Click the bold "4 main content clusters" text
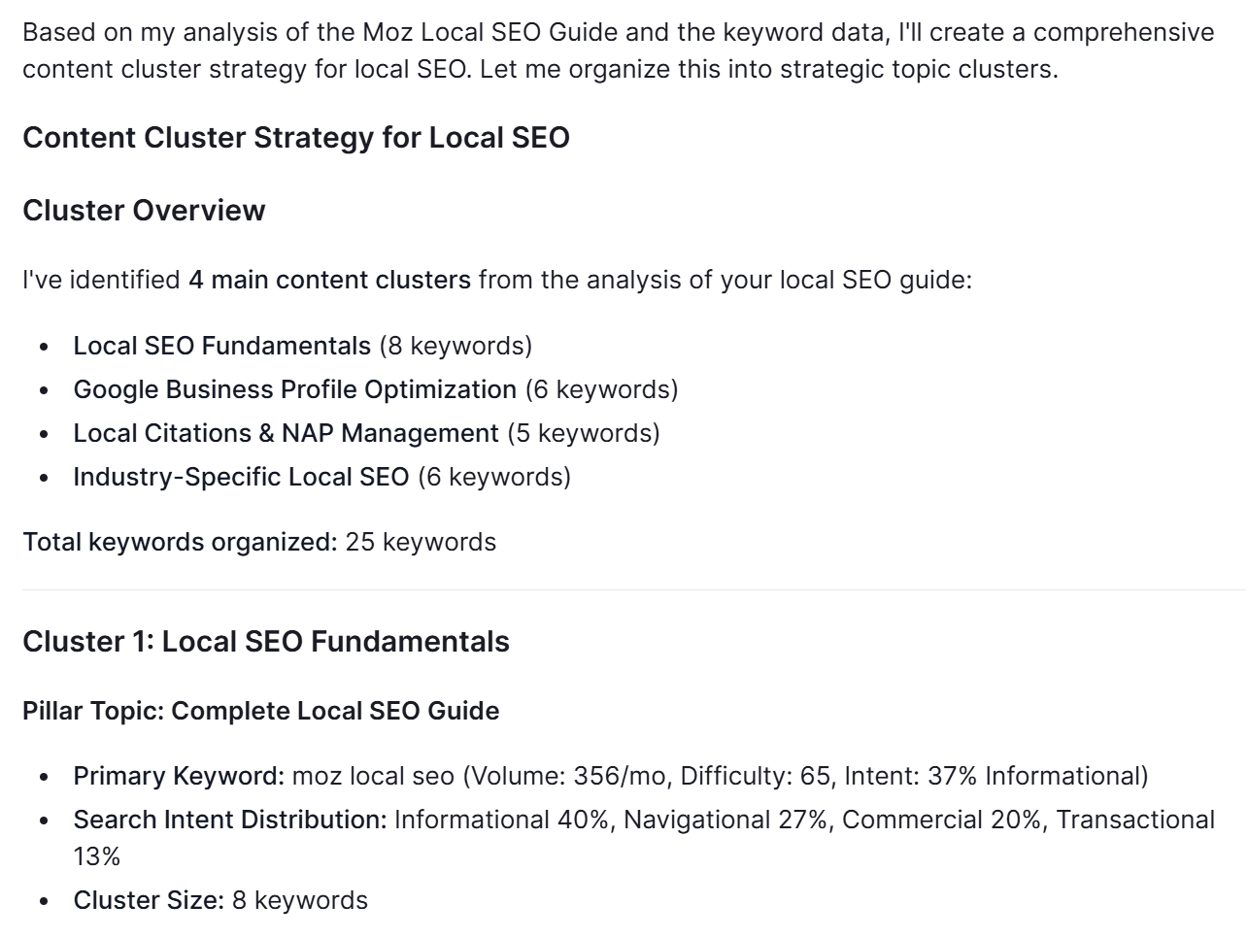The width and height of the screenshot is (1248, 938). [x=329, y=281]
